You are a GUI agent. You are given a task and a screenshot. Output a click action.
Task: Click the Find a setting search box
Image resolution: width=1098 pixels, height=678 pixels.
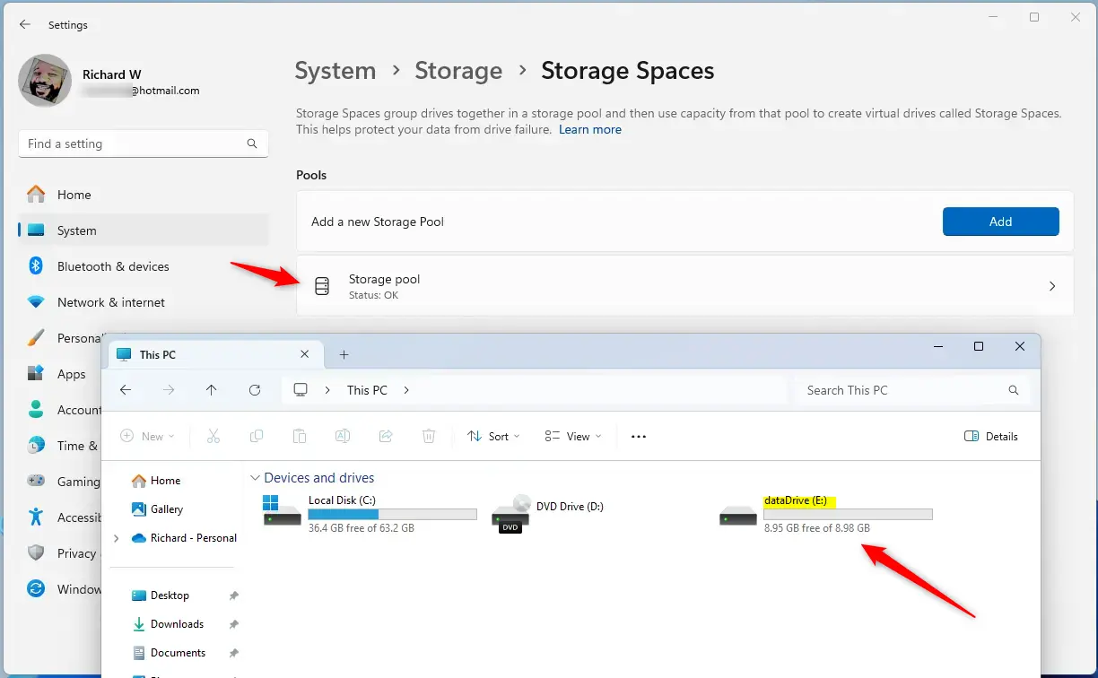pyautogui.click(x=135, y=143)
